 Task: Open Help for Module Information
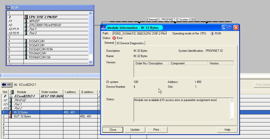(227, 130)
